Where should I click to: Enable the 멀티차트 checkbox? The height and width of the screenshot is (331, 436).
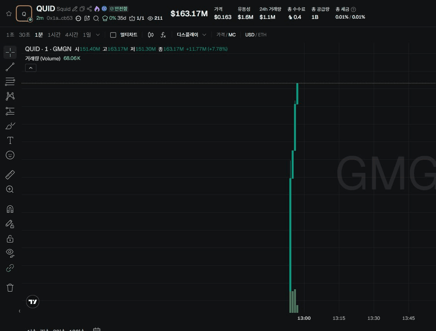113,35
